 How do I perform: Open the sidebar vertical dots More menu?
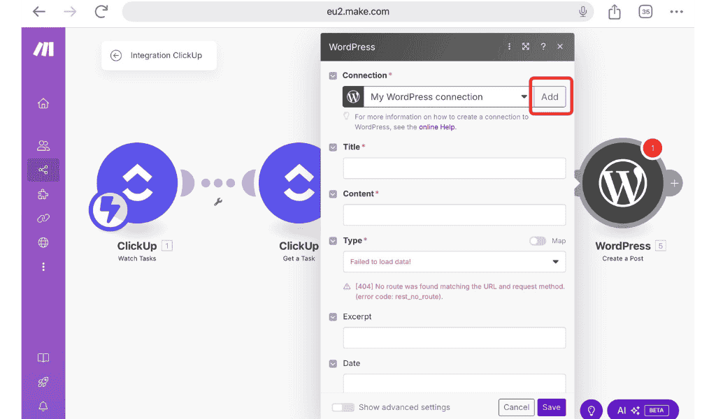coord(43,267)
